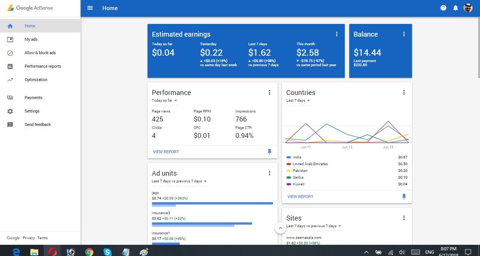480x256 pixels.
Task: Click the user profile avatar
Action: click(x=468, y=8)
